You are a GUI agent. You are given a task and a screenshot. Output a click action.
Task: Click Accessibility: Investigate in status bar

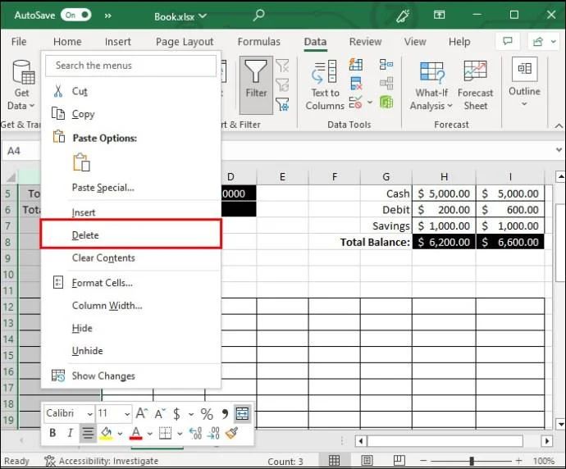(x=100, y=461)
